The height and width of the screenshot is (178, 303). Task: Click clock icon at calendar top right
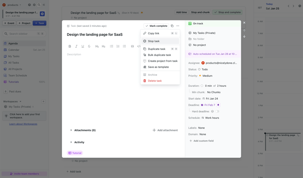click(300, 6)
